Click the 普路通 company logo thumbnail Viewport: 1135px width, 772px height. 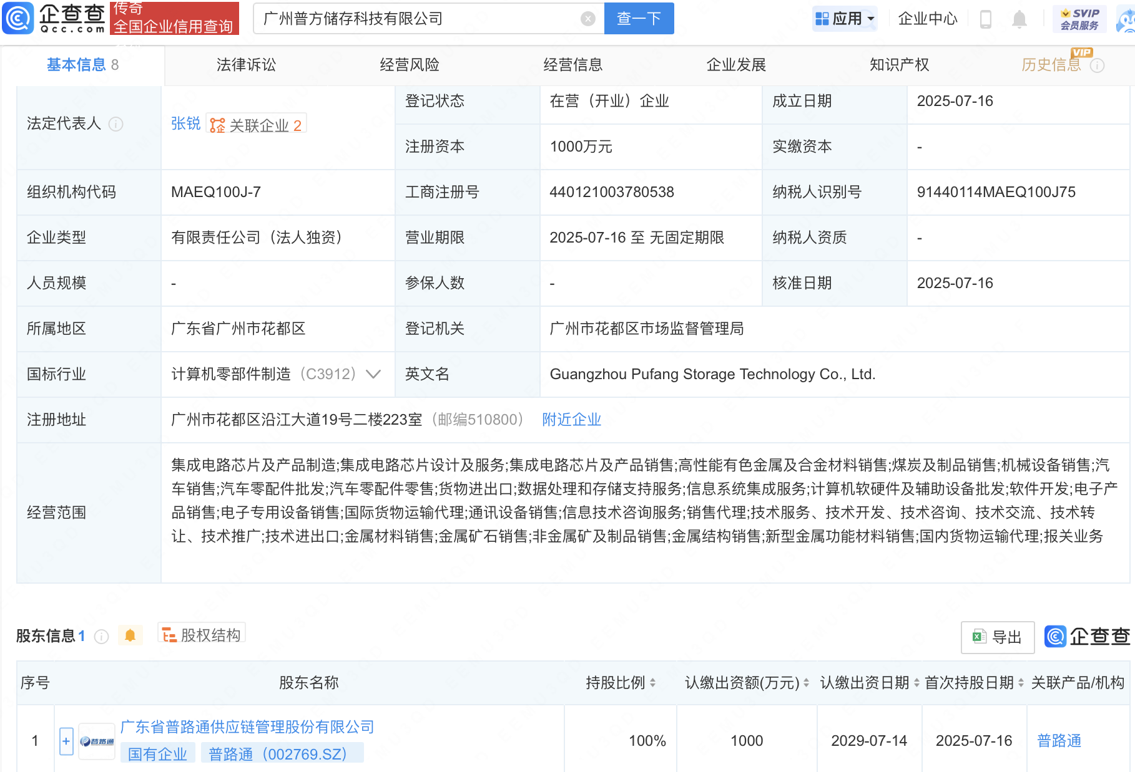pos(97,741)
